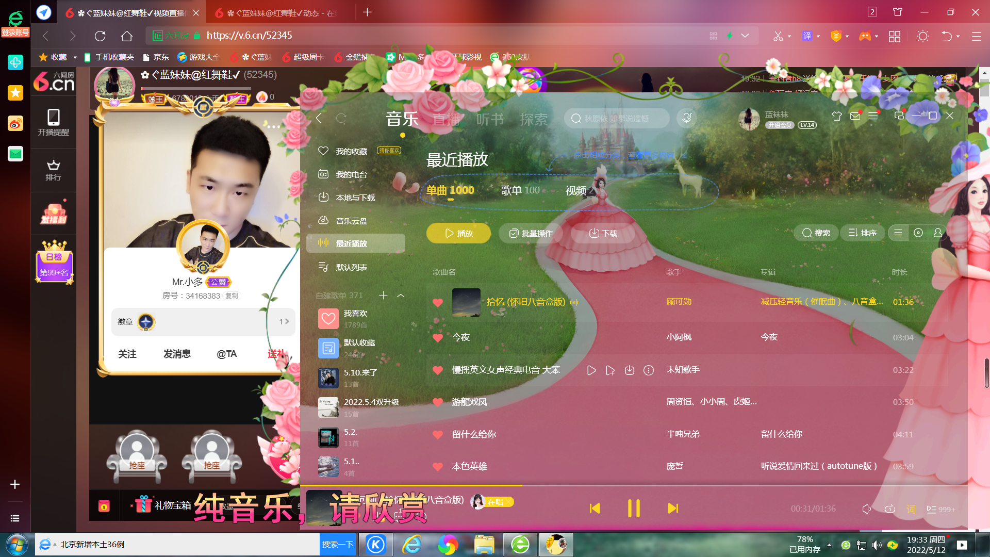Switch to the 听书 tab
Viewport: 990px width, 557px height.
pyautogui.click(x=490, y=119)
